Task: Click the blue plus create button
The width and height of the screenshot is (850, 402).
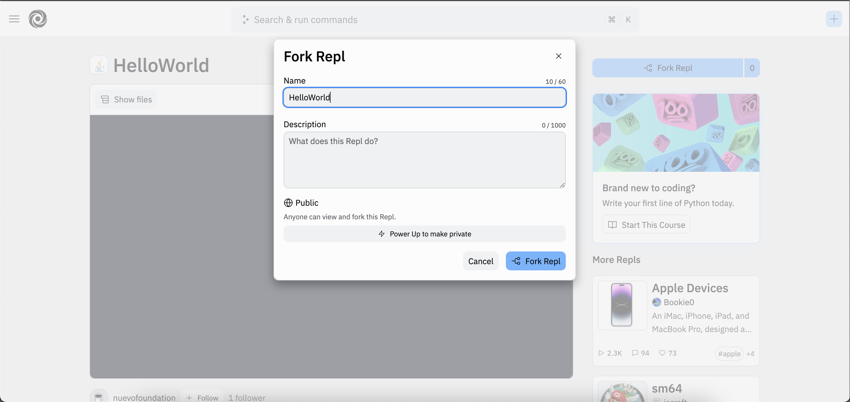Action: (x=834, y=19)
